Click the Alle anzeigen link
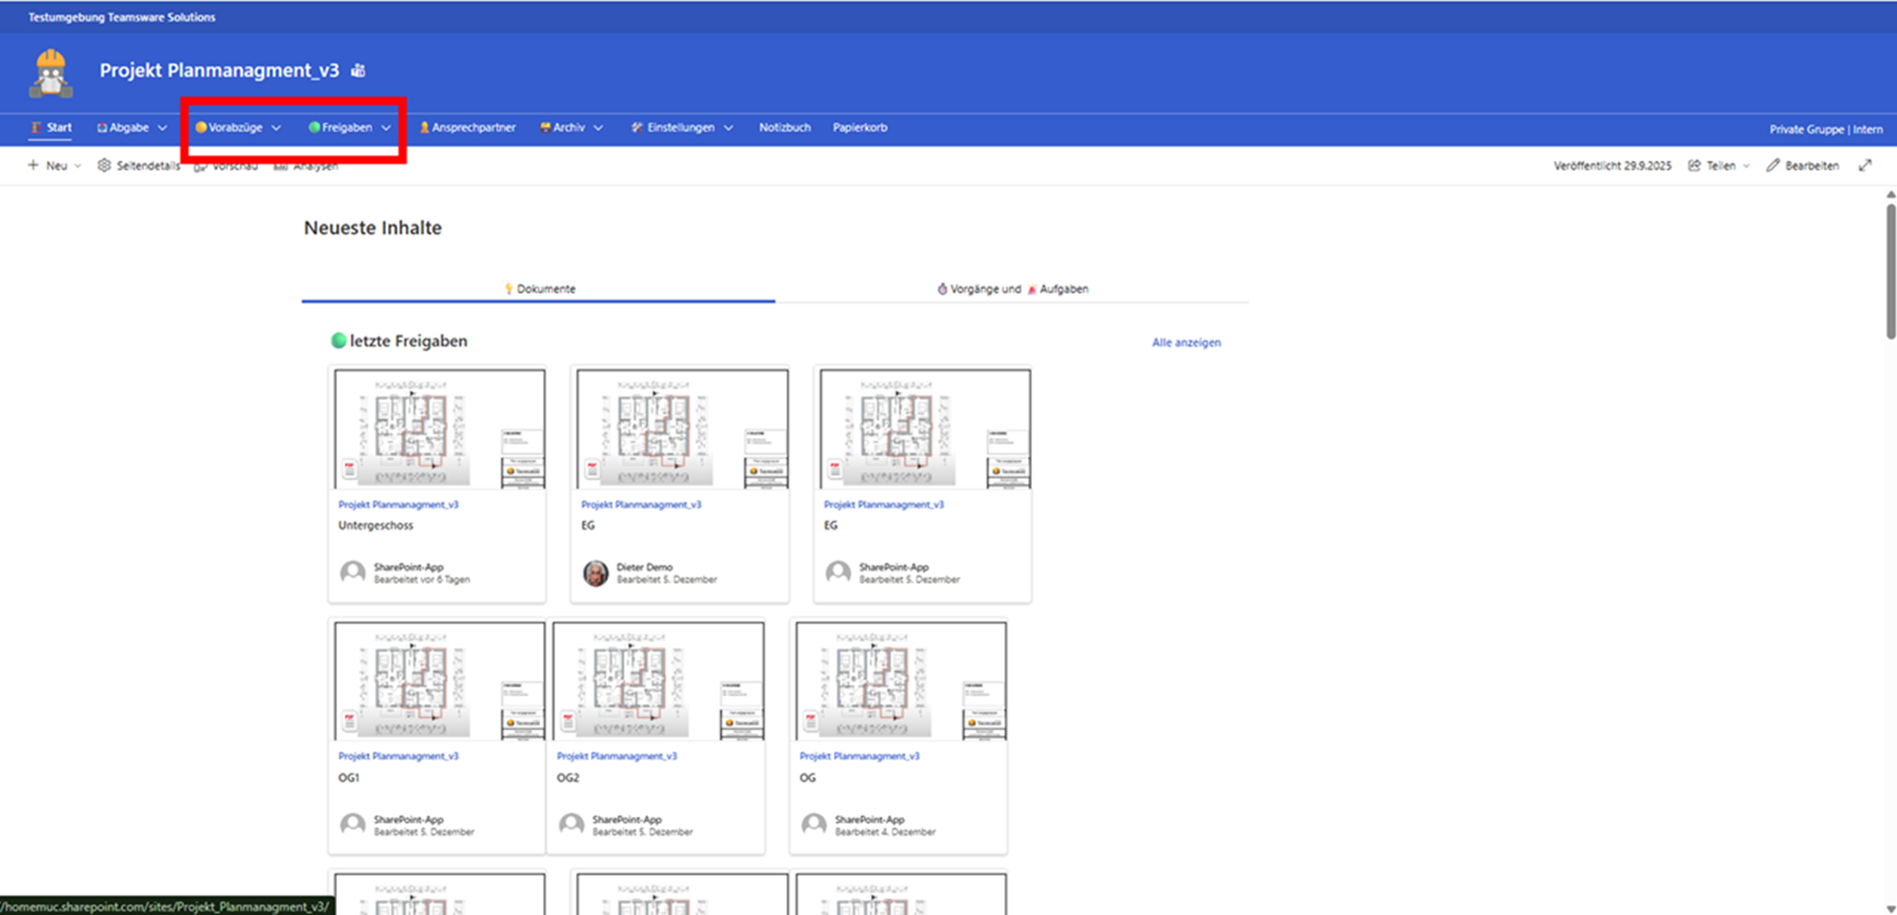Image resolution: width=1897 pixels, height=915 pixels. [x=1186, y=342]
